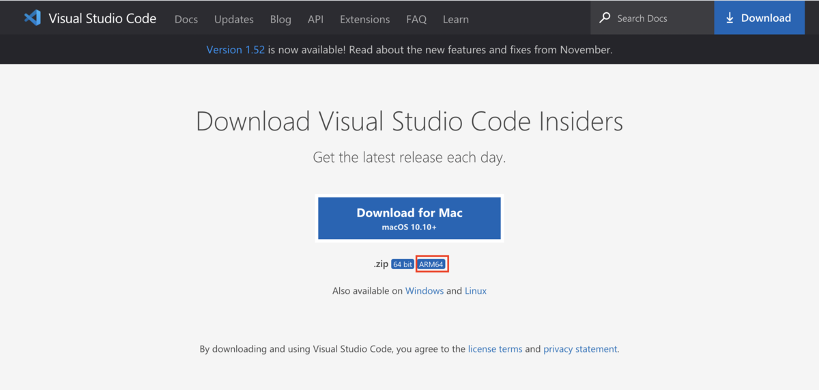Open the Updates page
The image size is (819, 390).
tap(234, 19)
